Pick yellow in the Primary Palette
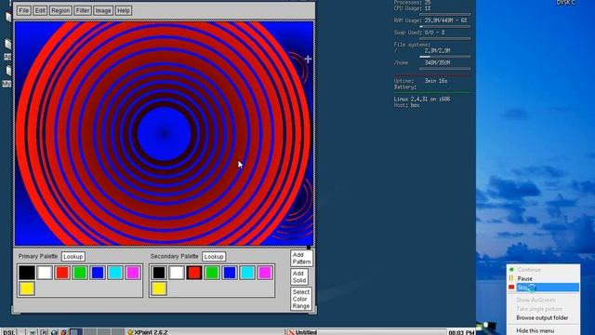Screen dimensions: 595x335 (27, 288)
